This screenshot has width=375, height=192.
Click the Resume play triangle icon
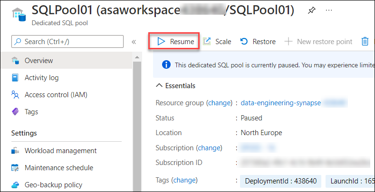[x=162, y=42]
